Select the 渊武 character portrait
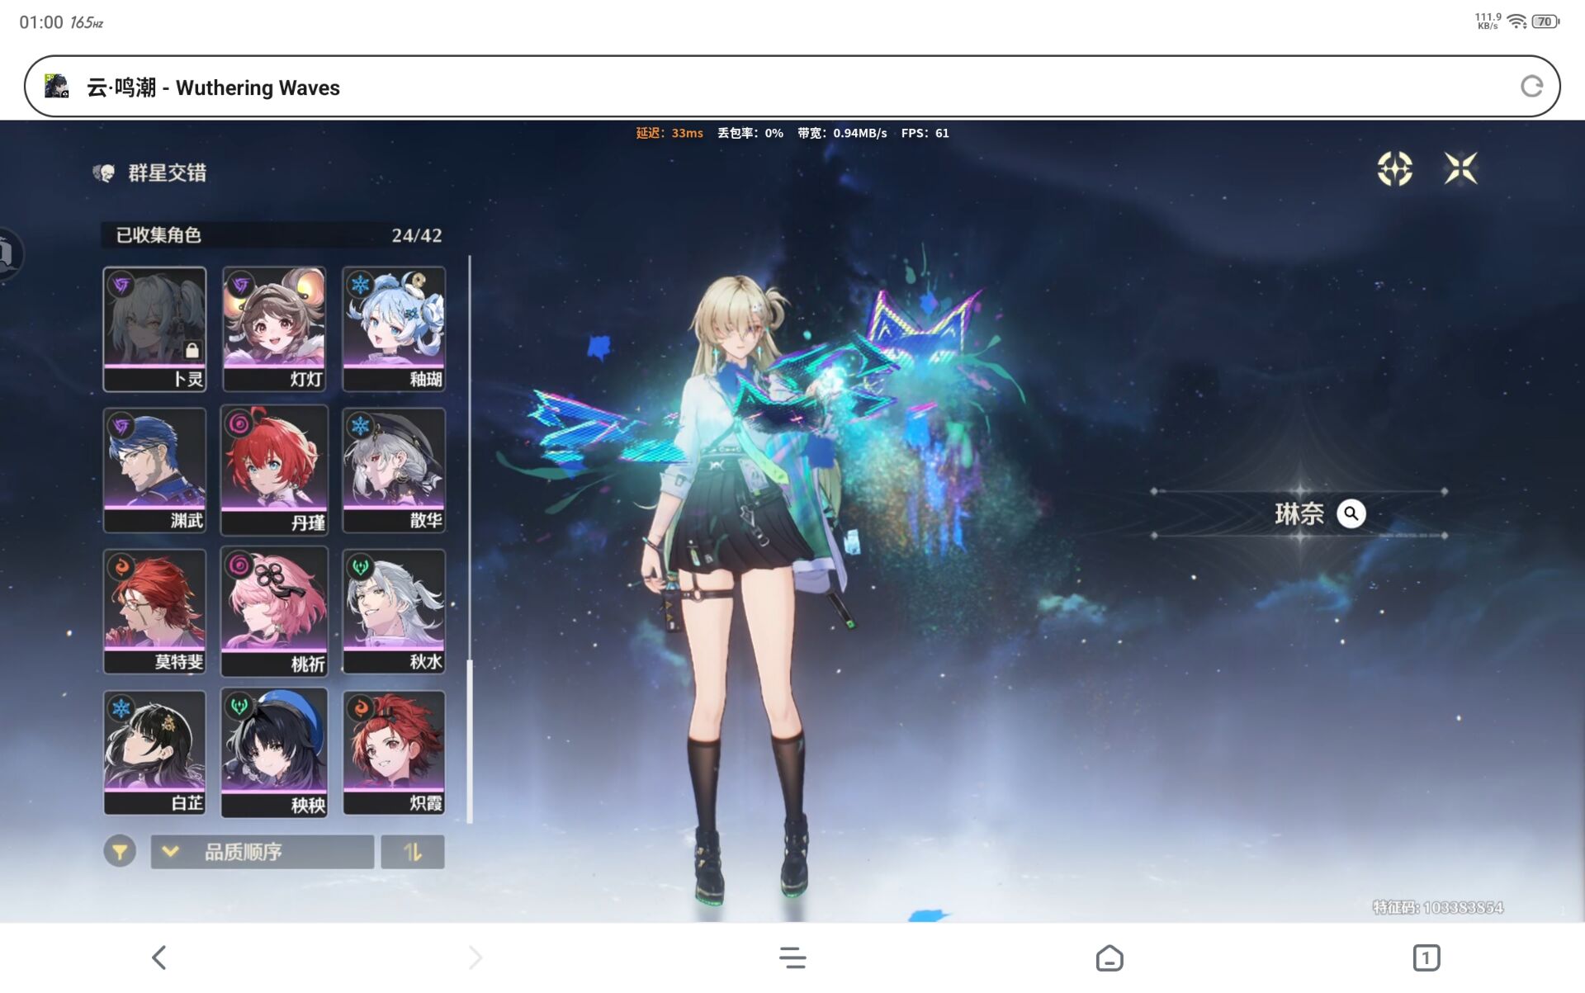Image resolution: width=1585 pixels, height=993 pixels. point(154,470)
